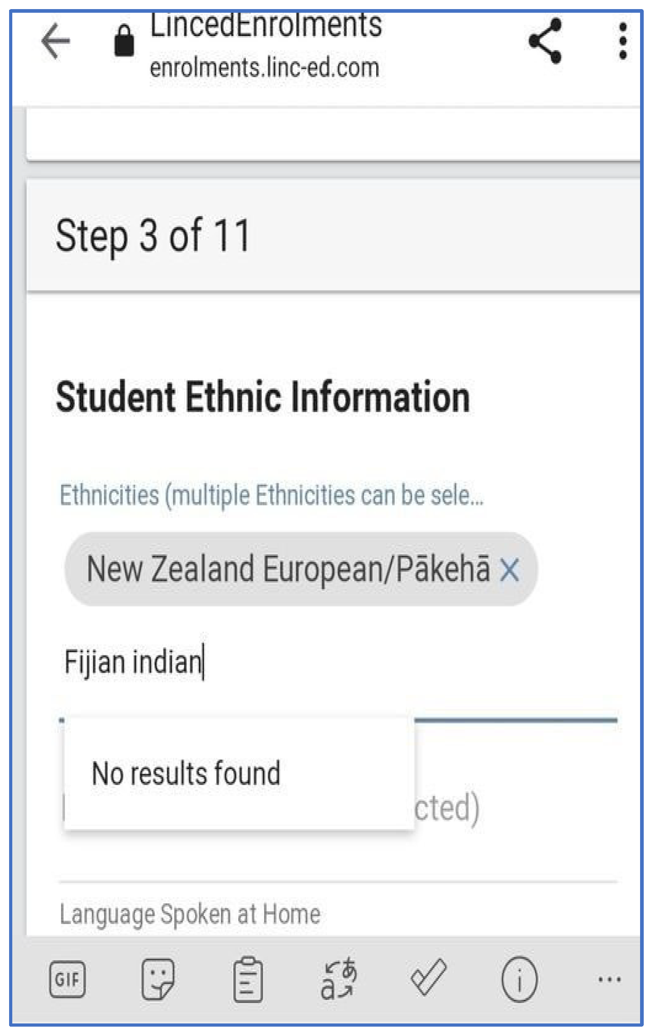Screen dimensions: 651x1033
Task: Tap the browser back arrow
Action: click(x=56, y=41)
